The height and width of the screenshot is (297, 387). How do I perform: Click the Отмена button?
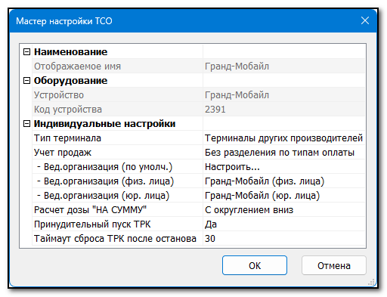[334, 265]
